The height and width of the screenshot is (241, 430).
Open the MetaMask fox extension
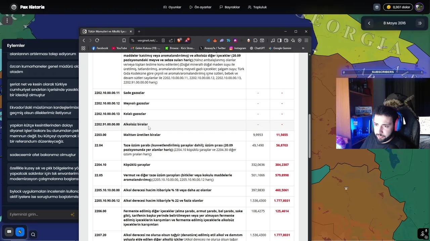tap(215, 41)
